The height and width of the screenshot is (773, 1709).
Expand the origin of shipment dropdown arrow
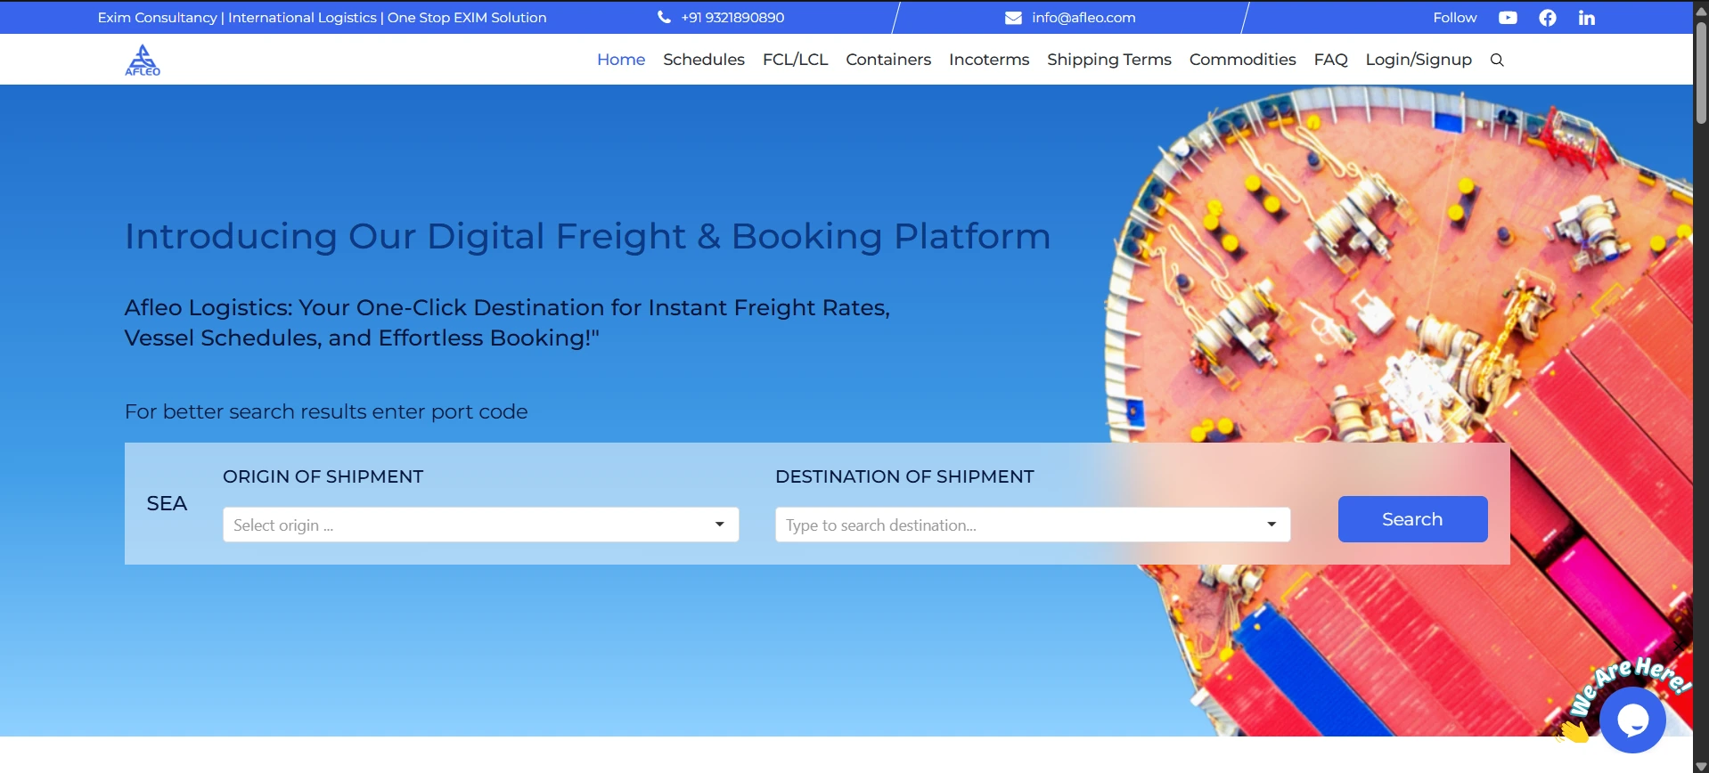tap(719, 525)
